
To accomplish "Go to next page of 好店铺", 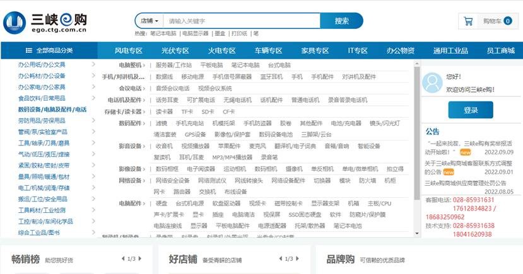I will [x=299, y=259].
